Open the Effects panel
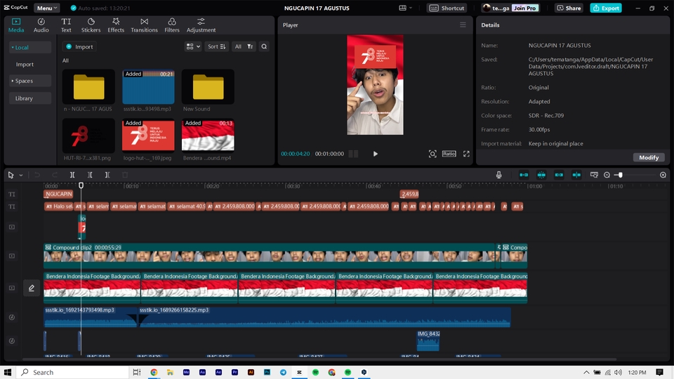The height and width of the screenshot is (379, 674). coord(116,25)
